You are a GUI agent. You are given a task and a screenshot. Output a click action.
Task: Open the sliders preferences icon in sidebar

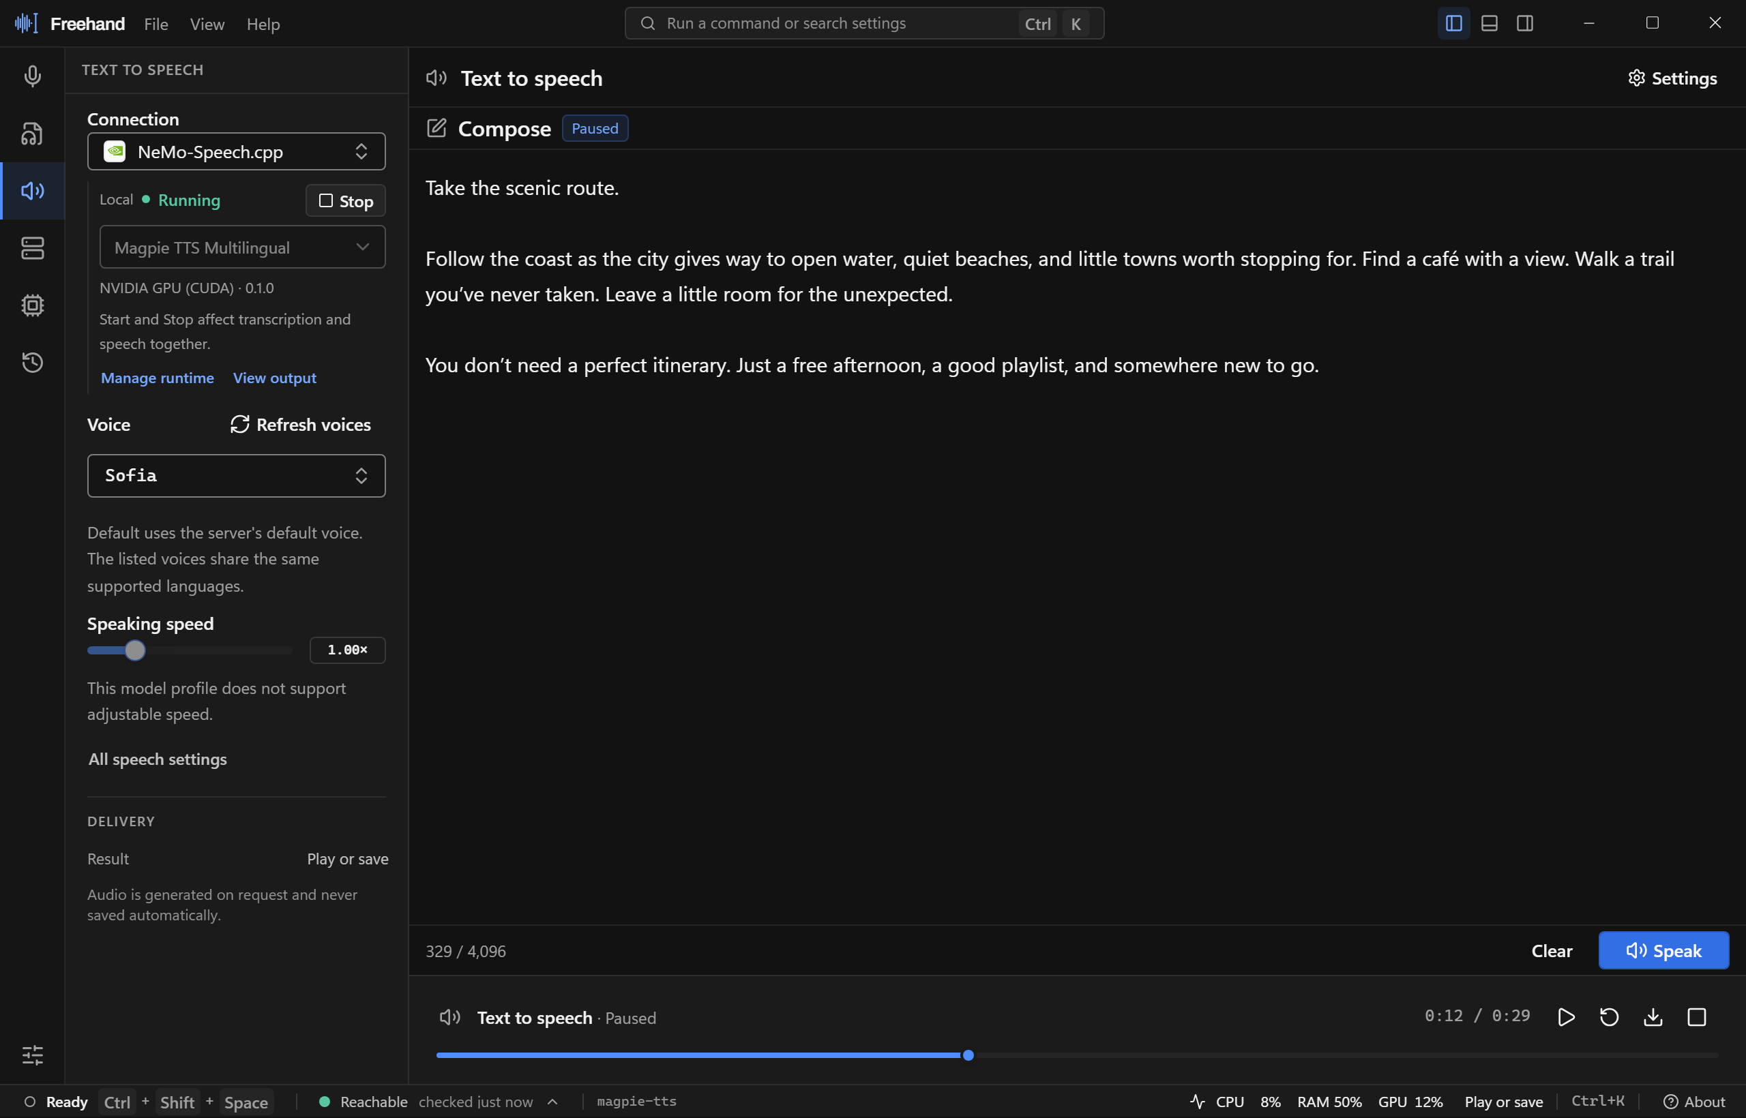pos(32,1055)
